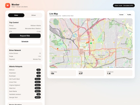Click the Destination value Mercedes-Benz Stadium
Viewport: 140px width, 105px height.
tap(33, 29)
